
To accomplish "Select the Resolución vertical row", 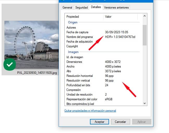I will click(103, 81).
